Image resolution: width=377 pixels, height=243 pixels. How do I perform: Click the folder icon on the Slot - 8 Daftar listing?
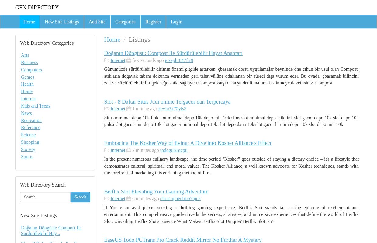(x=107, y=108)
